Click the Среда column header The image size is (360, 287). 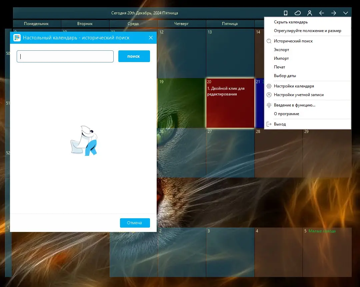(x=133, y=24)
